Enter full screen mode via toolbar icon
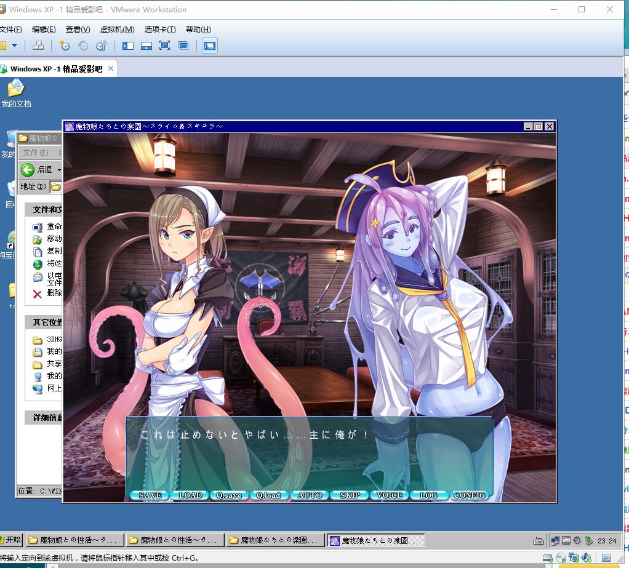The width and height of the screenshot is (629, 568). pyautogui.click(x=164, y=46)
